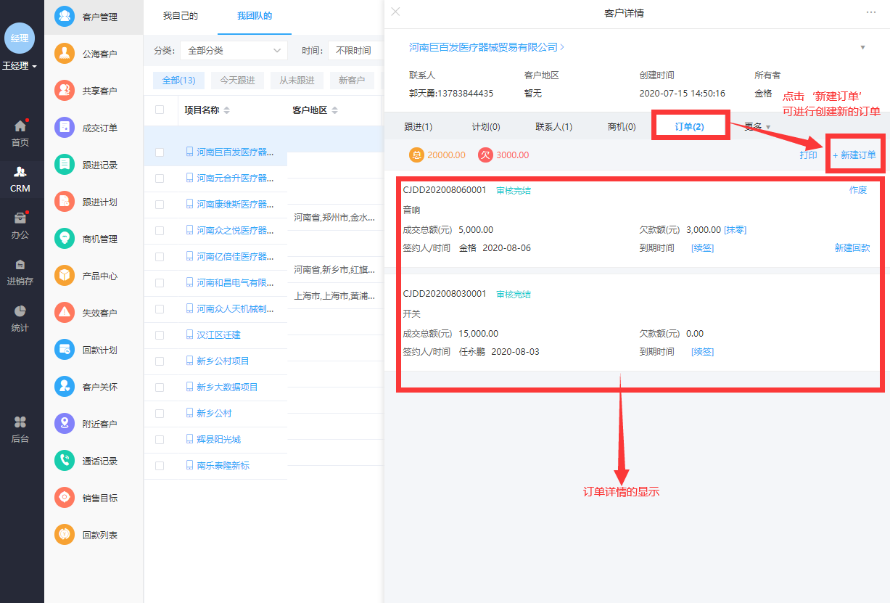Image resolution: width=890 pixels, height=603 pixels.
Task: Filter by 全部(13) button
Action: [x=179, y=81]
